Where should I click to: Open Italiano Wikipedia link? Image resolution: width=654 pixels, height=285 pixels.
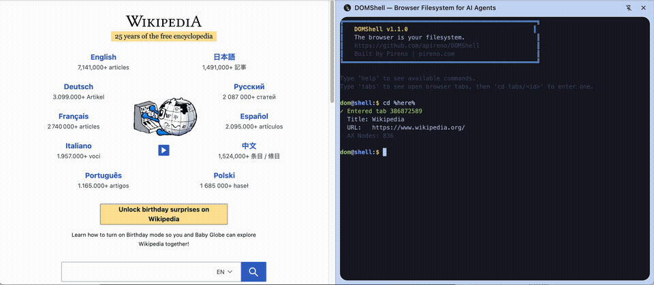tap(78, 146)
